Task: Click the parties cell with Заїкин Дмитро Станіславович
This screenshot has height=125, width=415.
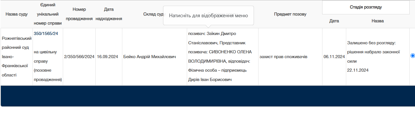Action: (222, 57)
